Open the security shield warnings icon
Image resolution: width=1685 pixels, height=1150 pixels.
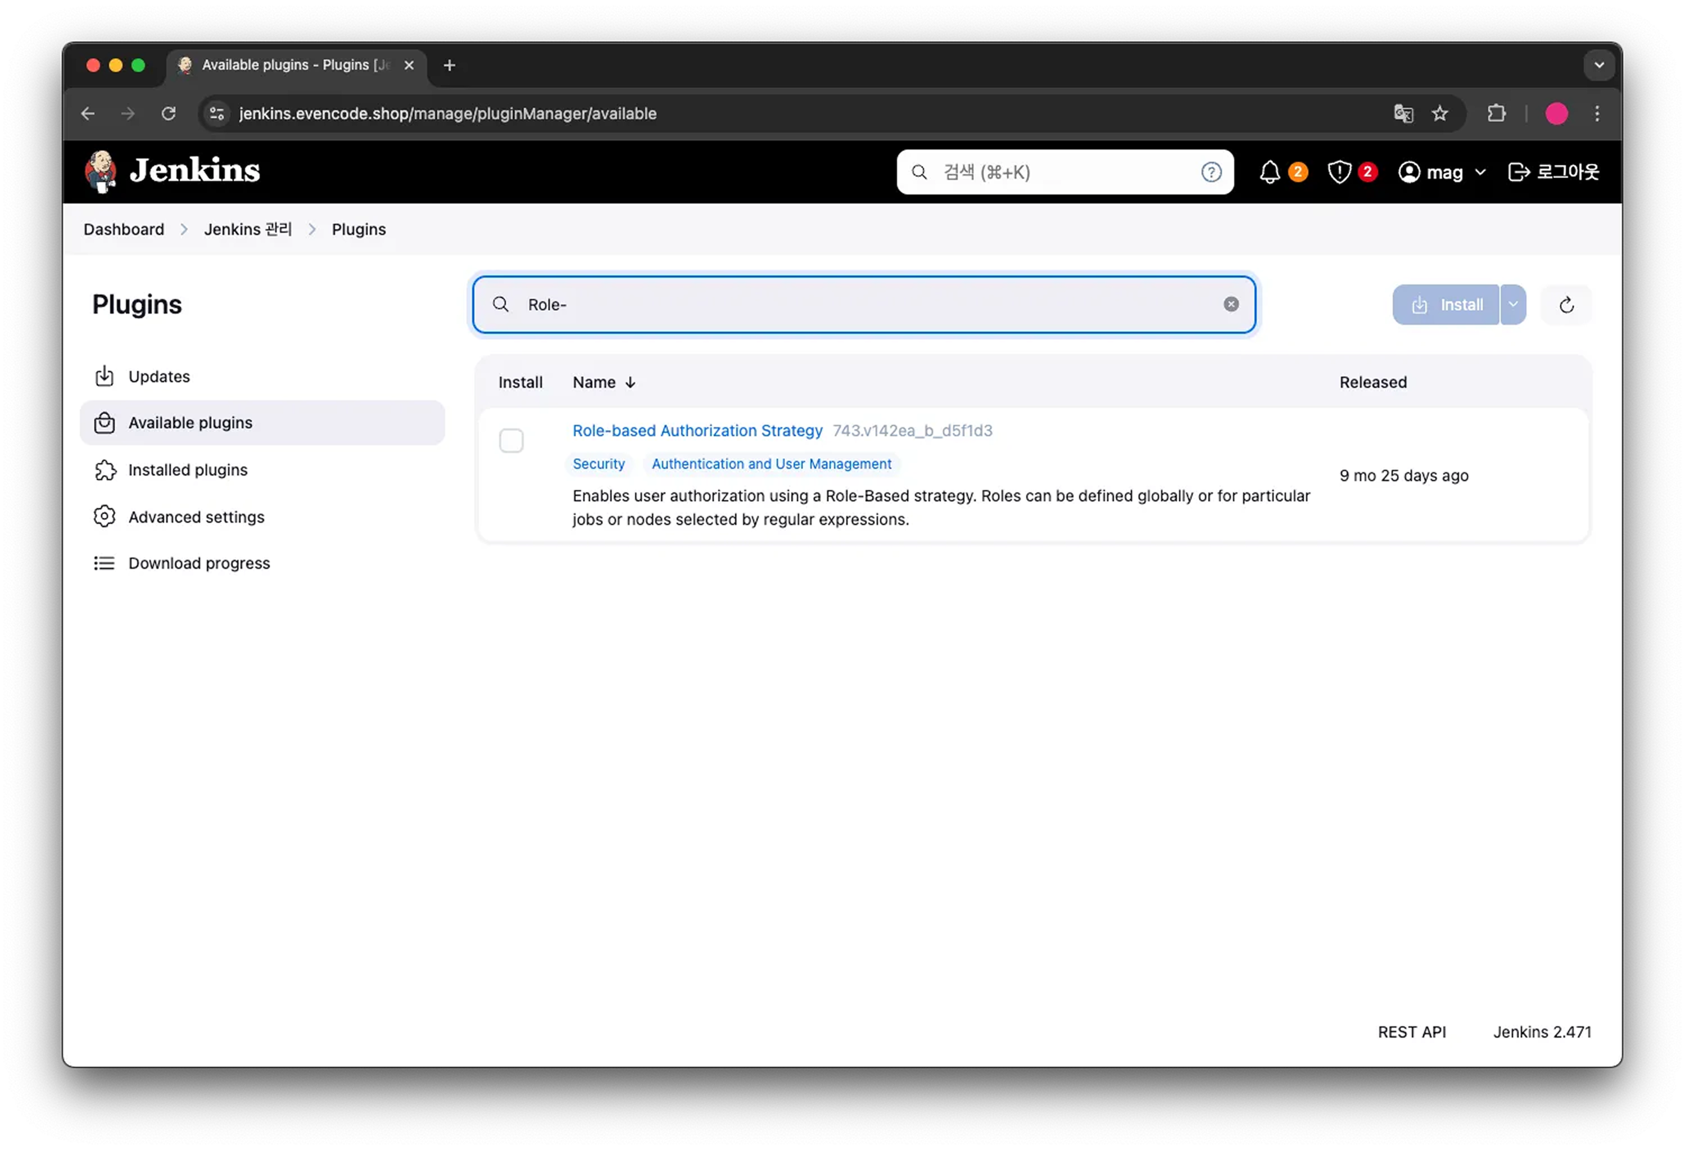click(1339, 172)
